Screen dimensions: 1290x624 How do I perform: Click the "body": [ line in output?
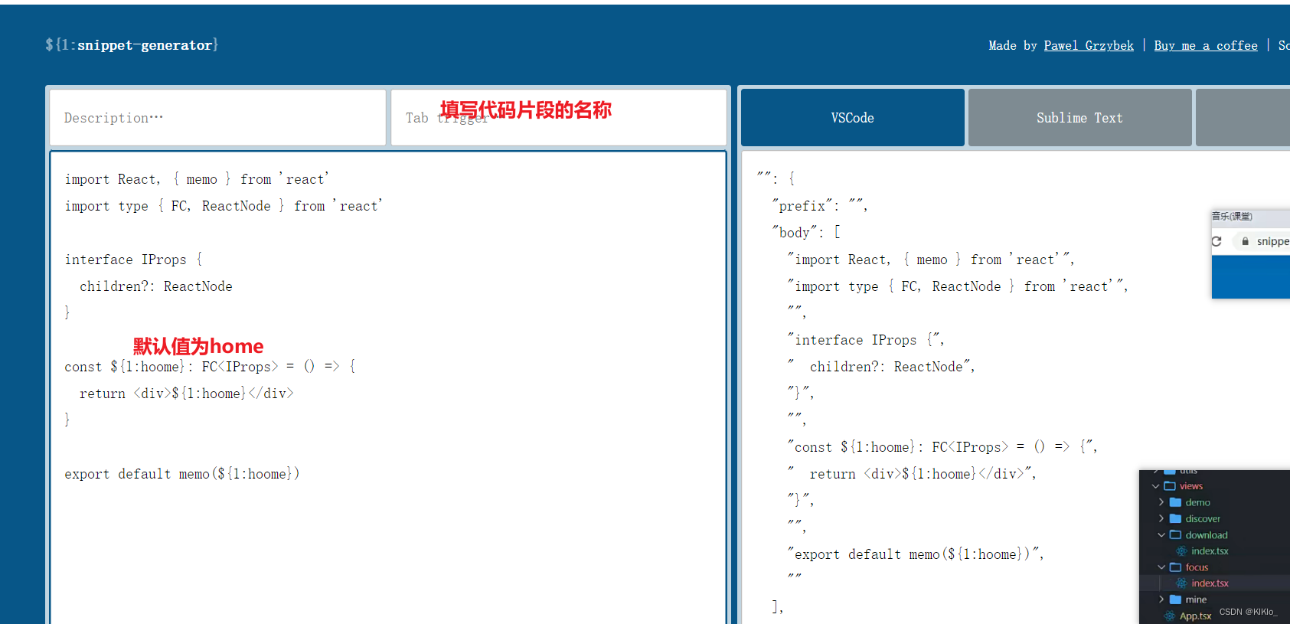pos(806,233)
